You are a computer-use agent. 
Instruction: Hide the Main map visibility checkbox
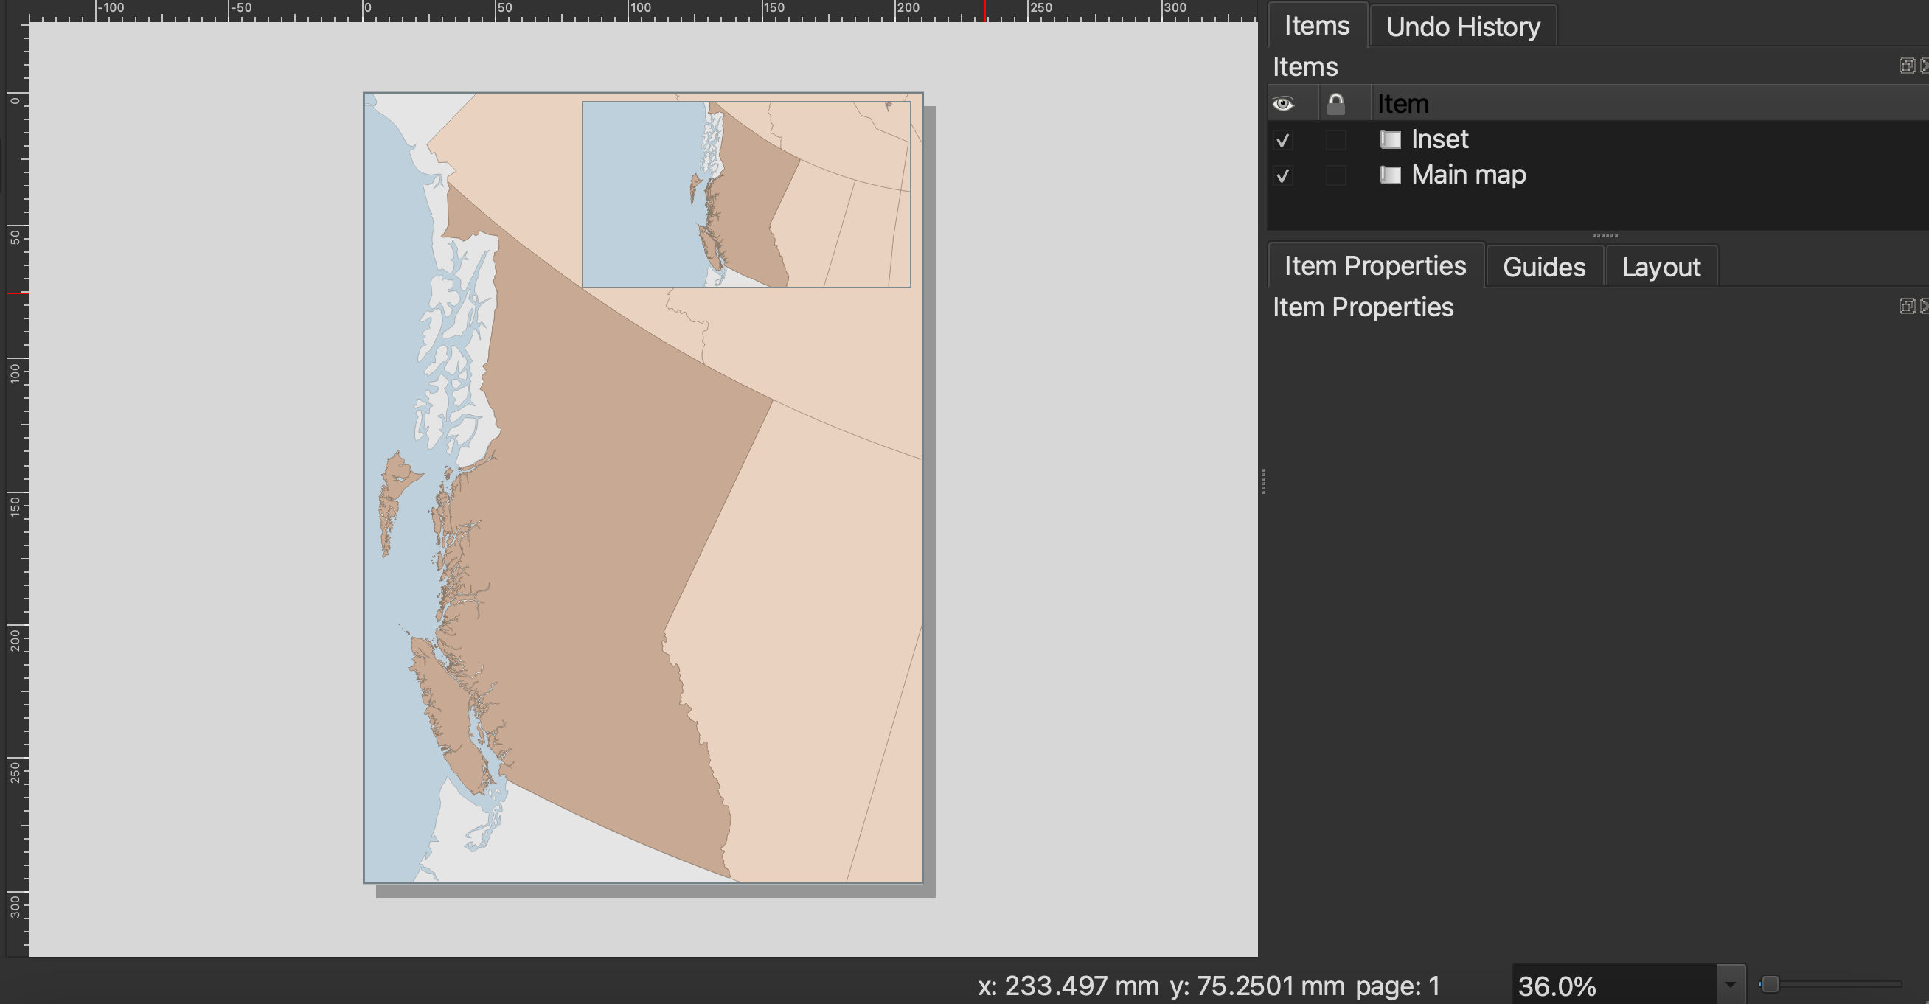[1283, 176]
